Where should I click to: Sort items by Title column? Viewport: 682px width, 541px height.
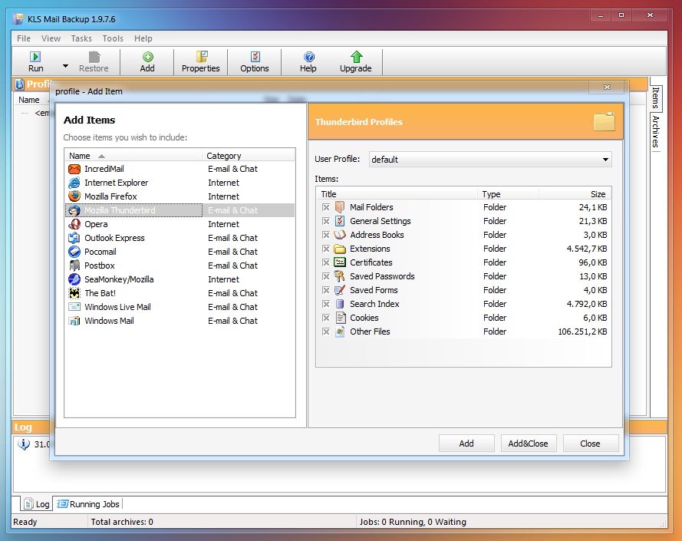[x=397, y=193]
